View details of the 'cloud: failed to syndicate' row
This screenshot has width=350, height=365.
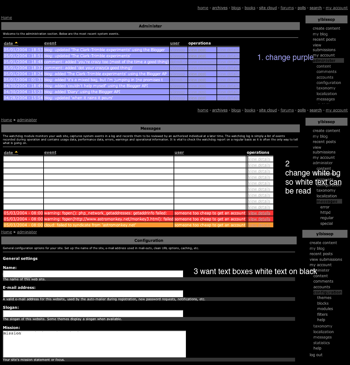259,225
